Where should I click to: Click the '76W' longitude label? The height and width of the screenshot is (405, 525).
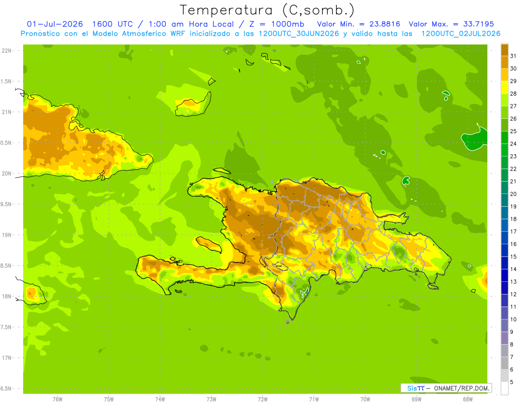click(x=57, y=399)
